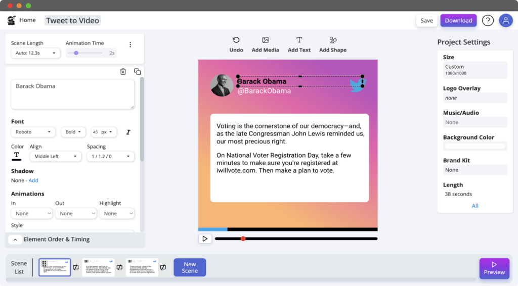
Task: Click the left panel vertical scrollbar
Action: click(x=142, y=119)
